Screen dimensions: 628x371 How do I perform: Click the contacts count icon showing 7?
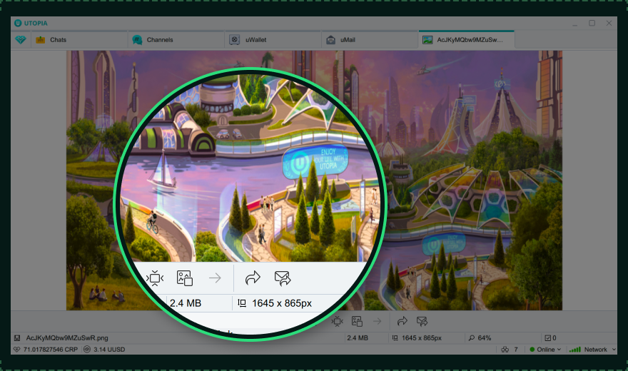(510, 350)
